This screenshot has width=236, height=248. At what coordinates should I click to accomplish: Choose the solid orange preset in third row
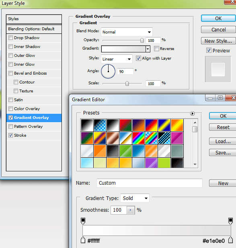tap(100, 151)
